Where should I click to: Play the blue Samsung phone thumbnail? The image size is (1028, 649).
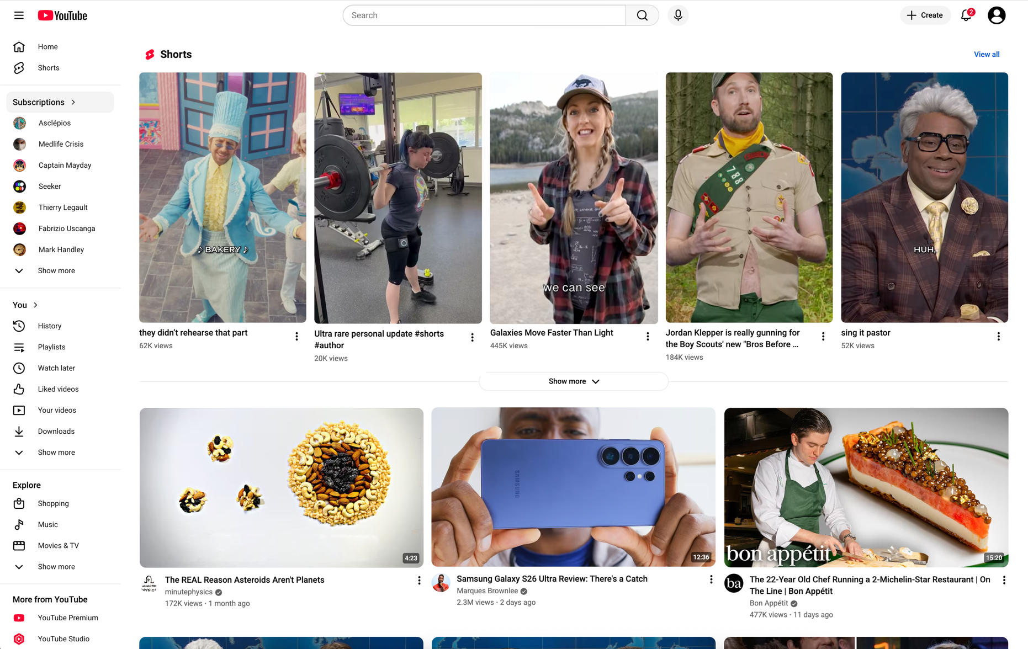coord(573,487)
